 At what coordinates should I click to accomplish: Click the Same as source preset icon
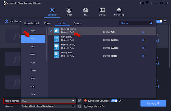(x=56, y=31)
